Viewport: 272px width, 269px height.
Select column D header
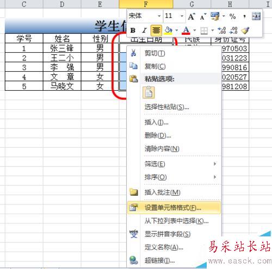[x=62, y=4]
